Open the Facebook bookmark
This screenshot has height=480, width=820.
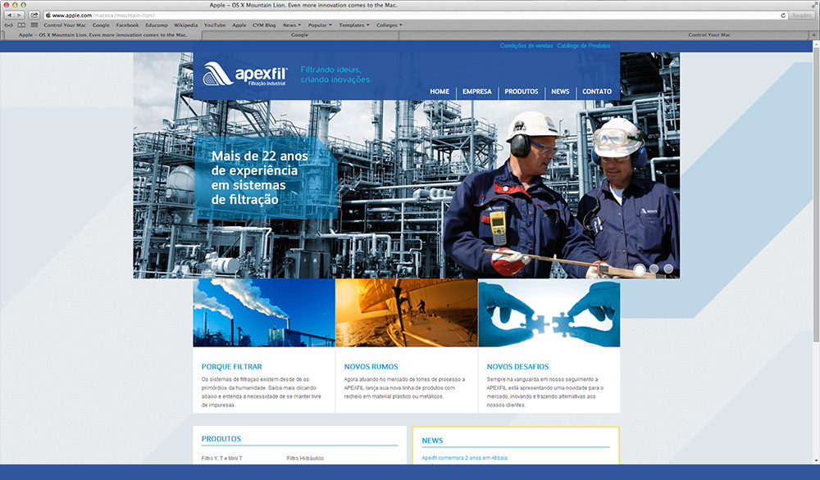128,25
